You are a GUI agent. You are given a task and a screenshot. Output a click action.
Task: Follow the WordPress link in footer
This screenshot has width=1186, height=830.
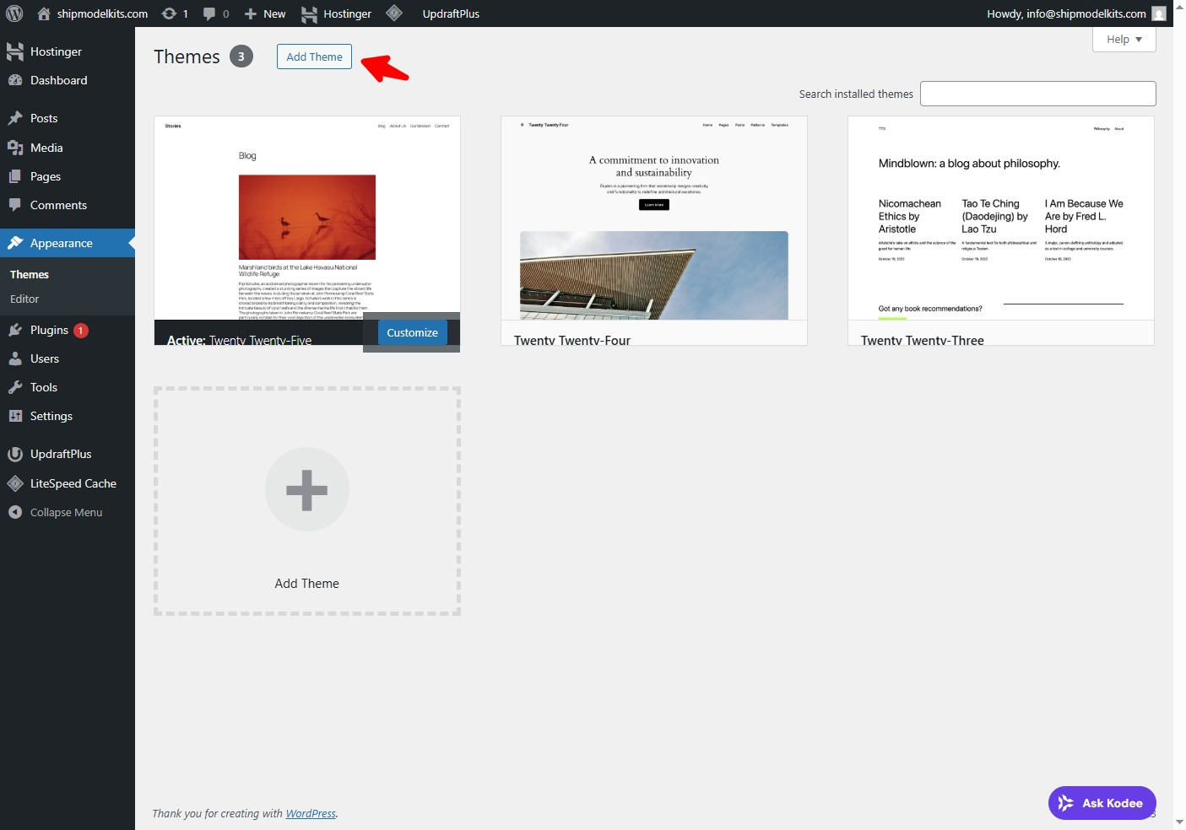pyautogui.click(x=310, y=813)
